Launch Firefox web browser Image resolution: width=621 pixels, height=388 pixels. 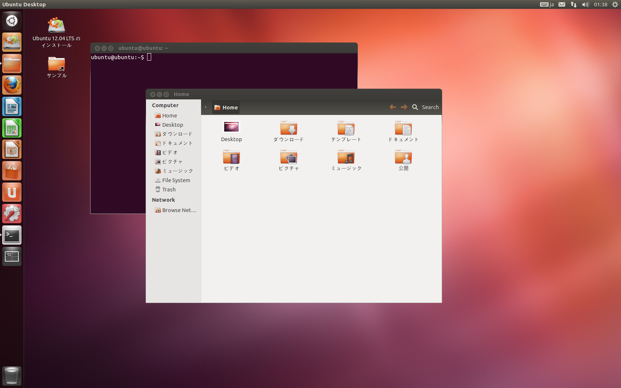[x=12, y=85]
